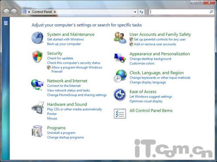Image resolution: width=217 pixels, height=162 pixels.
Task: Click the Ease of Access icon
Action: tap(120, 95)
